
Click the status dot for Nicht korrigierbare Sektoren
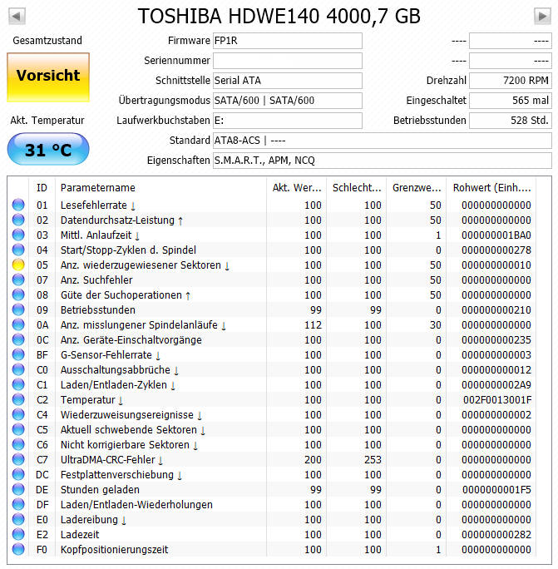click(18, 444)
